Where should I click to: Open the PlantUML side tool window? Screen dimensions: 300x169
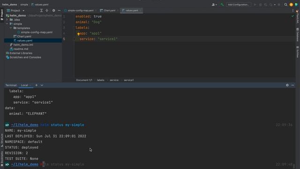pos(298,17)
